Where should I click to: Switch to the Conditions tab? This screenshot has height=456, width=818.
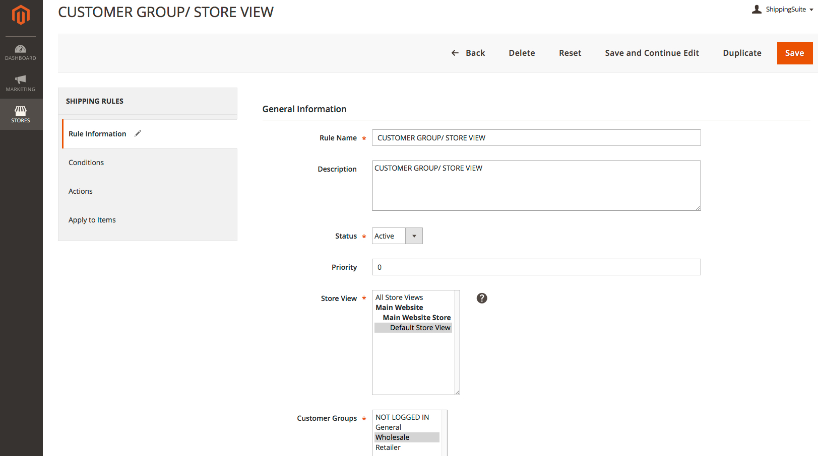click(x=86, y=162)
